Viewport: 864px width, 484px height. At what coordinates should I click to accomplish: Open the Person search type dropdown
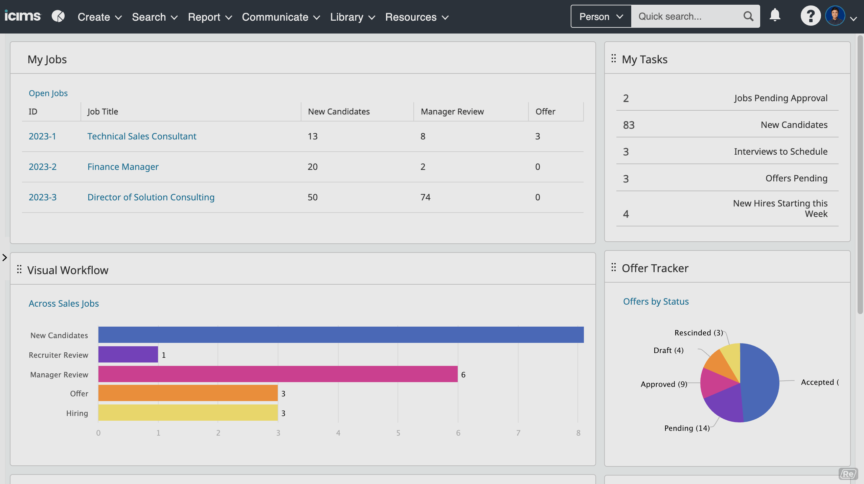(x=601, y=16)
